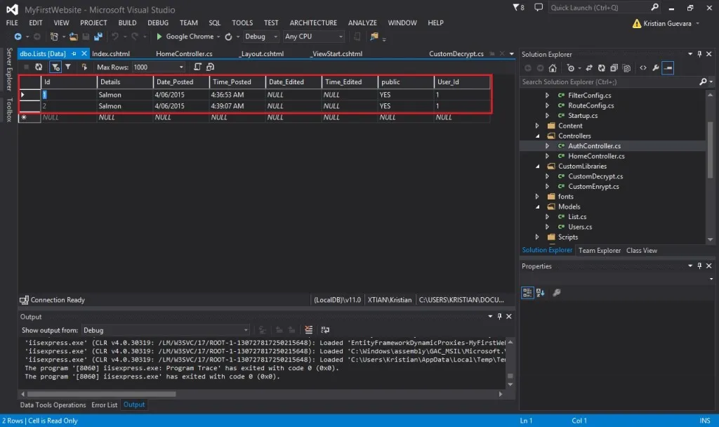Click the funnel filter icon in data toolbar
The image size is (719, 427).
coord(68,67)
